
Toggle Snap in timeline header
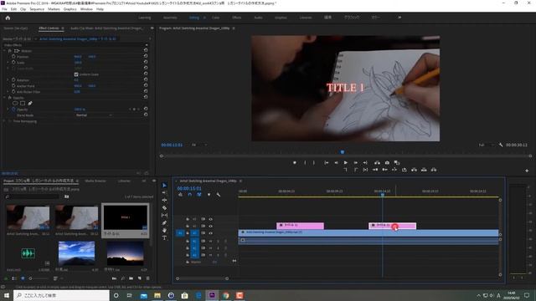(x=190, y=195)
